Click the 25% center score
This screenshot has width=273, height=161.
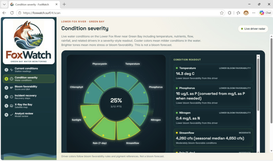pos(116,100)
